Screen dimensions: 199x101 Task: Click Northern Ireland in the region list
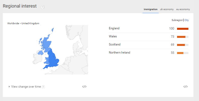(120, 53)
